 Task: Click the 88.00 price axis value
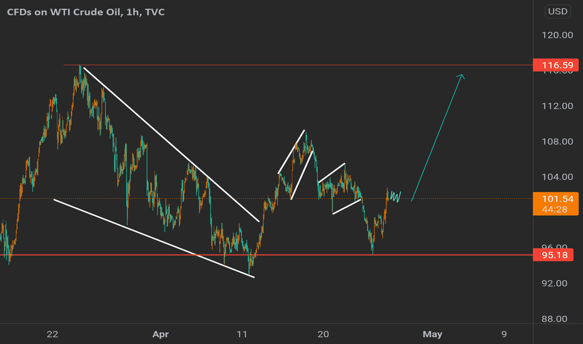[x=554, y=319]
